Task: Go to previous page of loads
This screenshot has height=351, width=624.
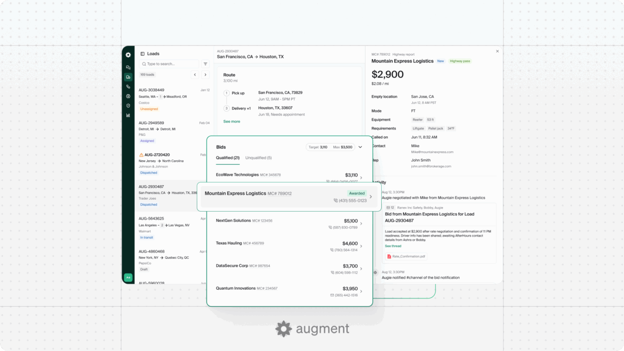Action: tap(195, 75)
